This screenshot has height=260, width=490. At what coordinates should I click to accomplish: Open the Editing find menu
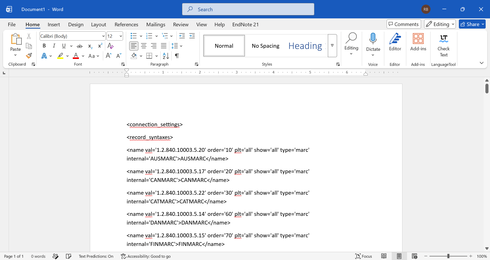pos(351,44)
